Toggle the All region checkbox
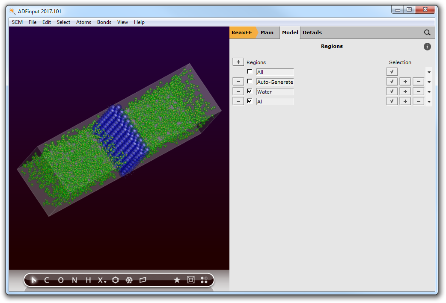The width and height of the screenshot is (446, 303). tap(250, 71)
